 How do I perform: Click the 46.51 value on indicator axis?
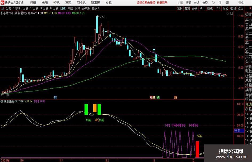(x=237, y=131)
